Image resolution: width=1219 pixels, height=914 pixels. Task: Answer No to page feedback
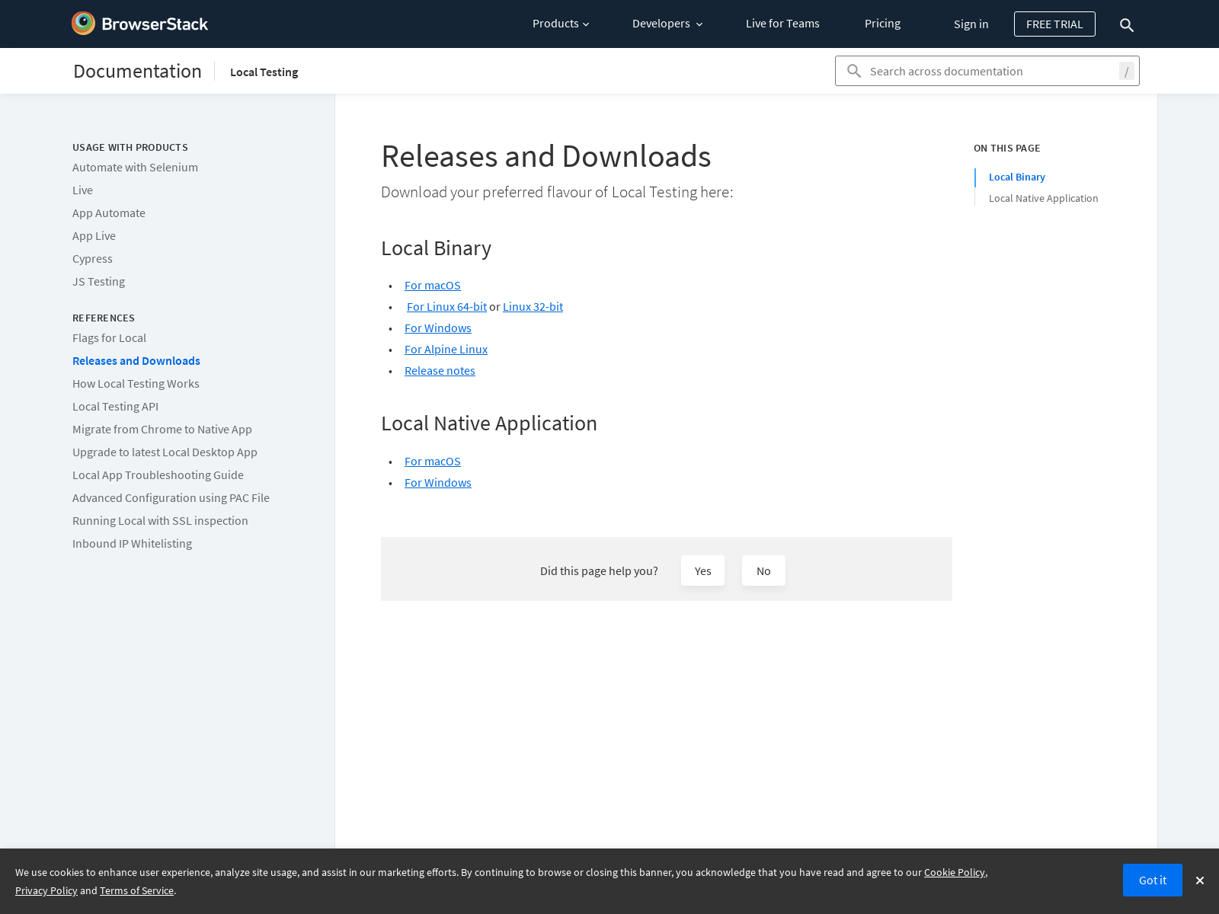[x=763, y=570]
